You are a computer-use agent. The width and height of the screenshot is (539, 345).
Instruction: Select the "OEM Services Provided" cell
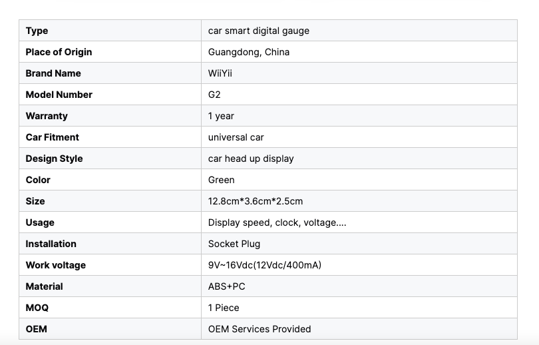[x=259, y=329]
